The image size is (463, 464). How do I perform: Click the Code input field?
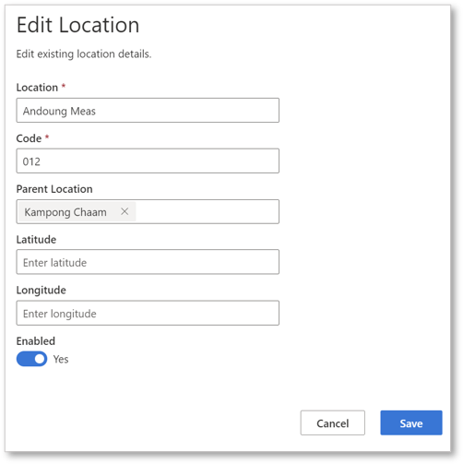coord(148,161)
